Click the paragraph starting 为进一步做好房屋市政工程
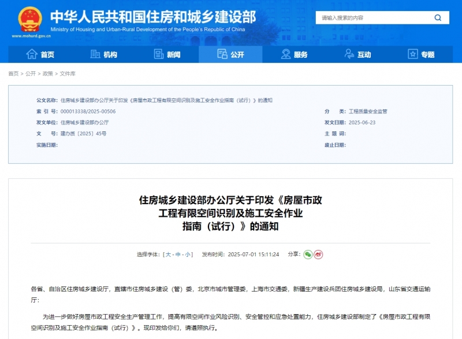Viewport: 462px width, 339px height. point(230,322)
